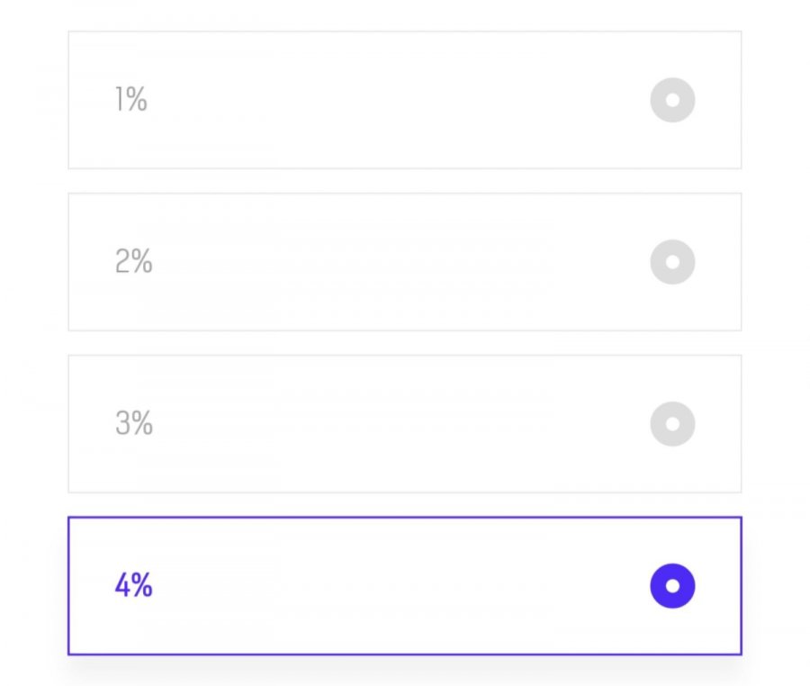
Task: Click the active purple 4% radio button
Action: click(672, 586)
